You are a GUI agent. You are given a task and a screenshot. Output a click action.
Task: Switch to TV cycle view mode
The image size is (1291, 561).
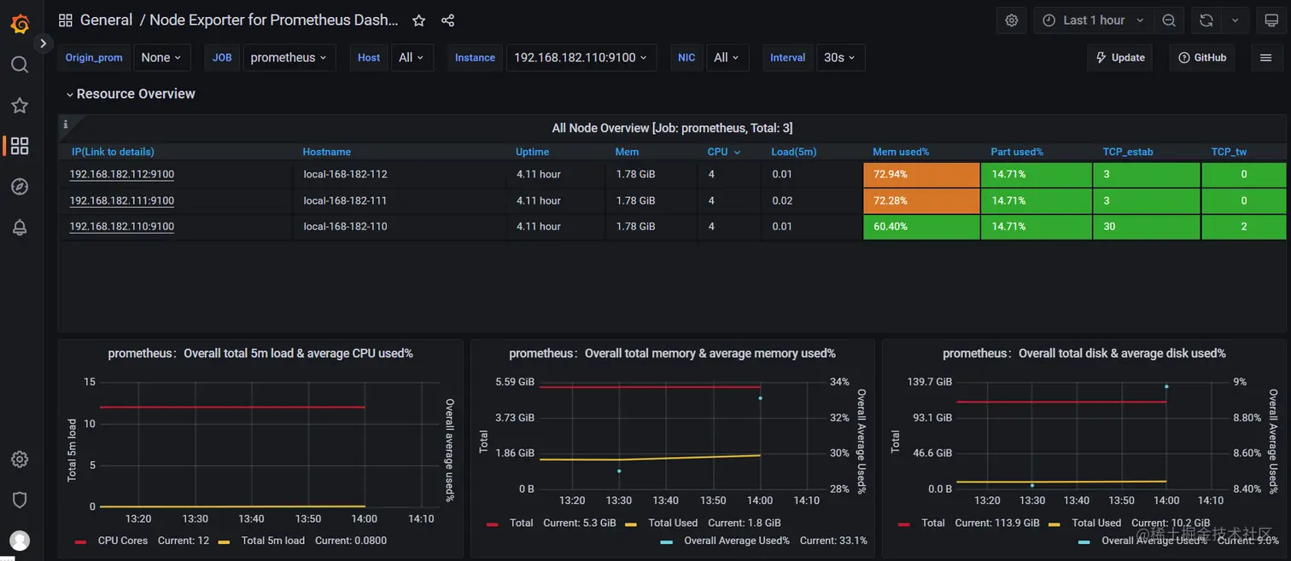coord(1271,20)
